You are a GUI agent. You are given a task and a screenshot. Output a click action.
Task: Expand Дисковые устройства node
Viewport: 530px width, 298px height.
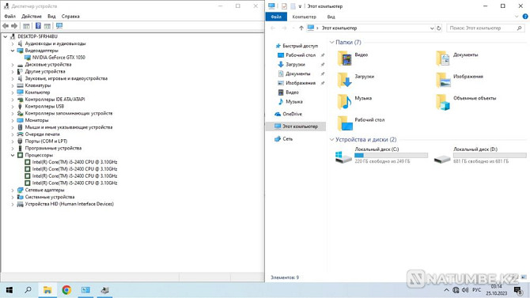tap(13, 65)
